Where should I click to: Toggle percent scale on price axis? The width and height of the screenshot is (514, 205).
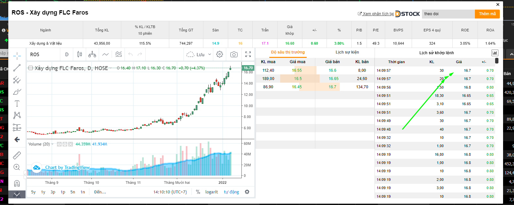198,192
